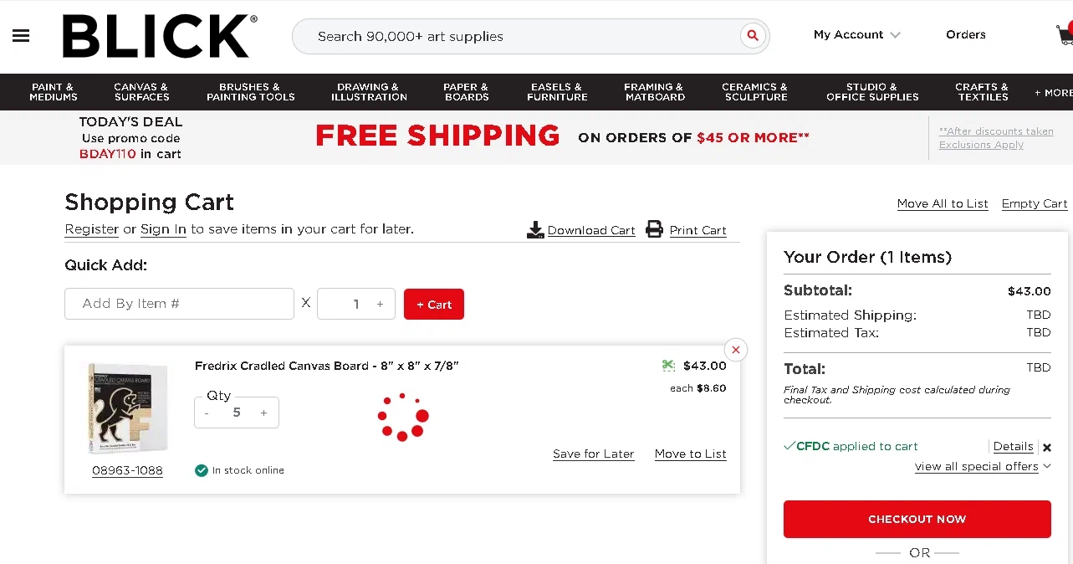This screenshot has height=564, width=1073.
Task: Click the Download Cart icon
Action: tap(535, 230)
